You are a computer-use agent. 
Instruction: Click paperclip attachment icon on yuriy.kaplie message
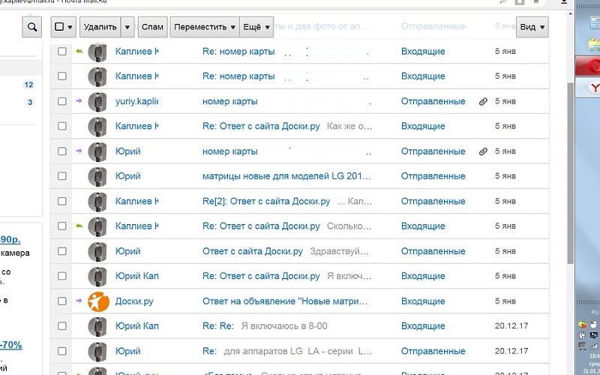click(483, 101)
